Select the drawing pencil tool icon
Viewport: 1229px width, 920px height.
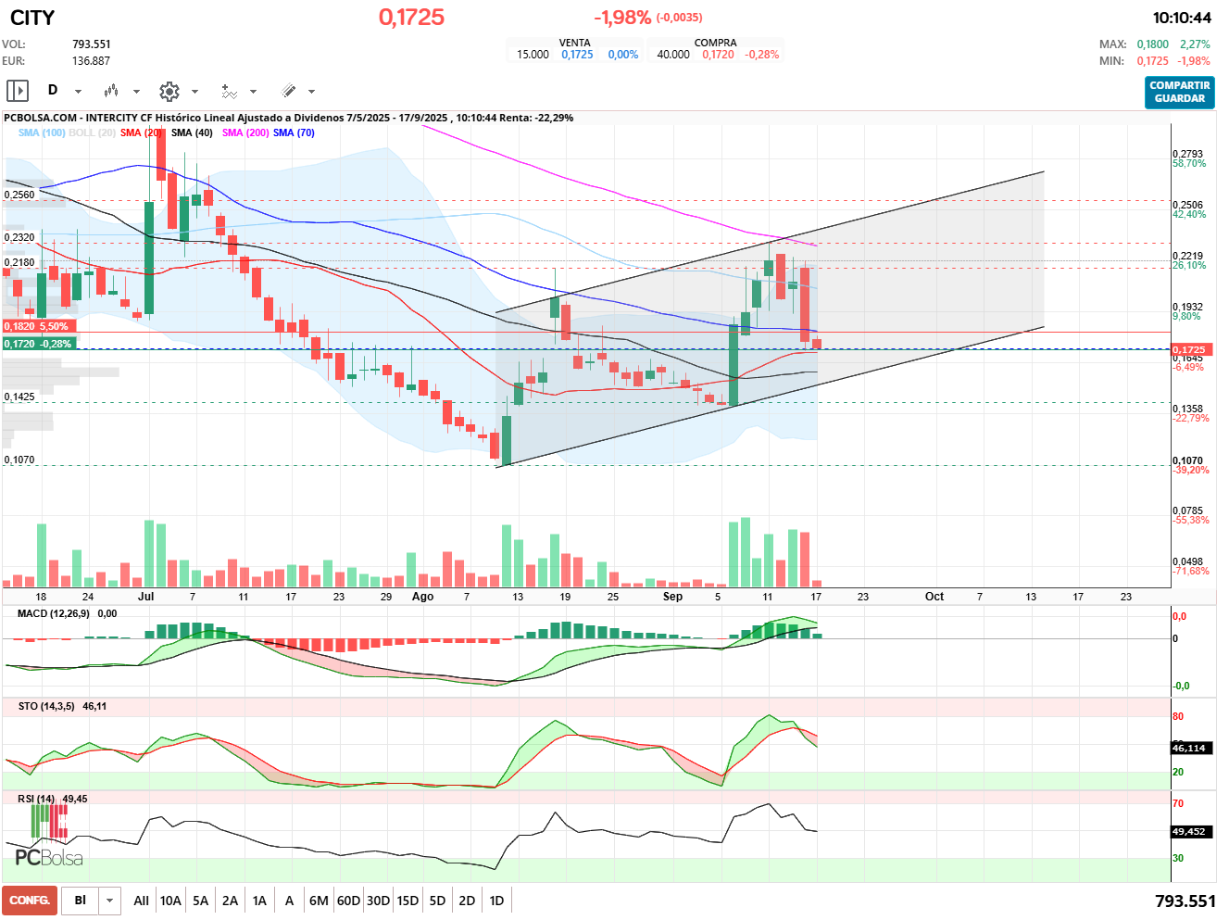click(288, 91)
